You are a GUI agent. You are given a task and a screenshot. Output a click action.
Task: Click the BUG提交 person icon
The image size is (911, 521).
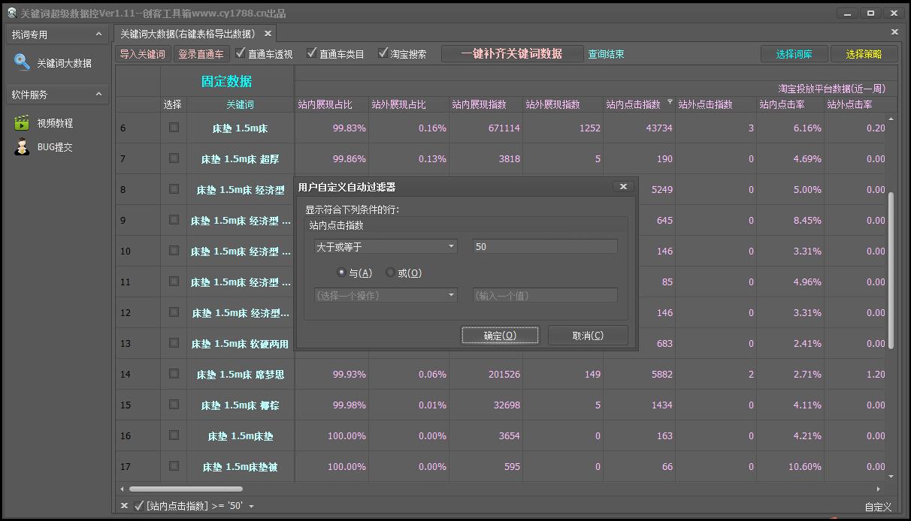pyautogui.click(x=22, y=147)
